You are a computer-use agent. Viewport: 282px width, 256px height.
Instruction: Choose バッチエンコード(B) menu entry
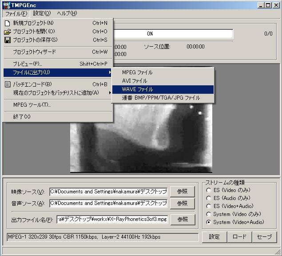click(x=58, y=84)
